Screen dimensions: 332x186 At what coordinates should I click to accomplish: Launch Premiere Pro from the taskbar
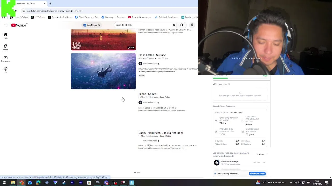[72, 183]
